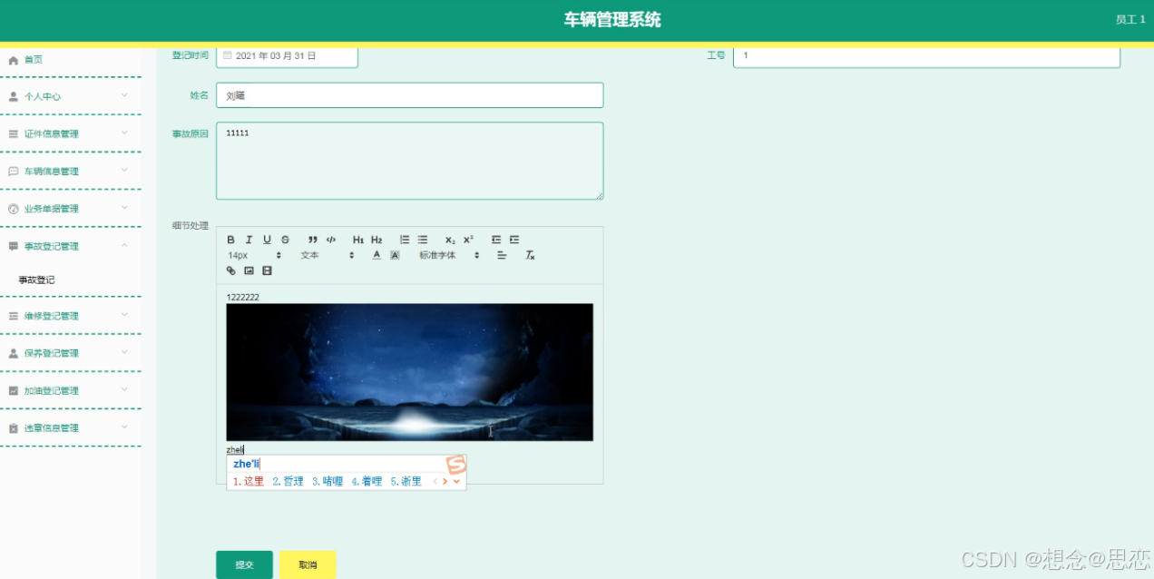Open the 登记时间 date picker
Screen dimensions: 1154x579
287,56
